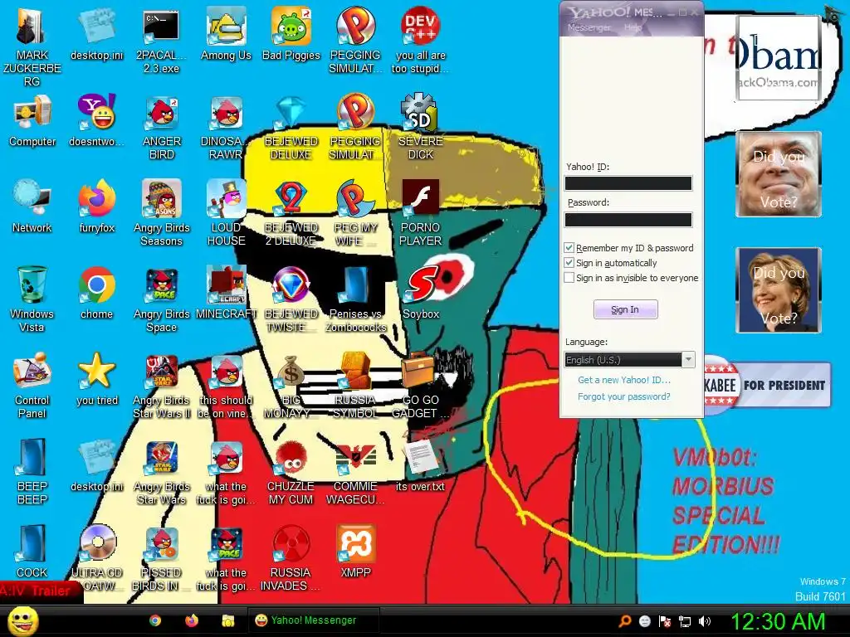Click the you tried star icon

coord(96,378)
